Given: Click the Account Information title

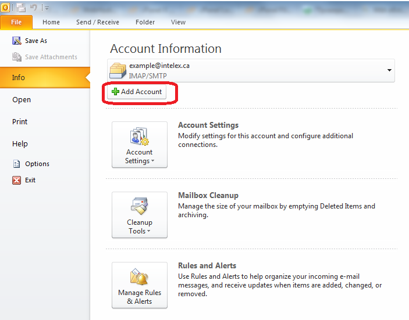Looking at the screenshot, I should click(x=166, y=49).
